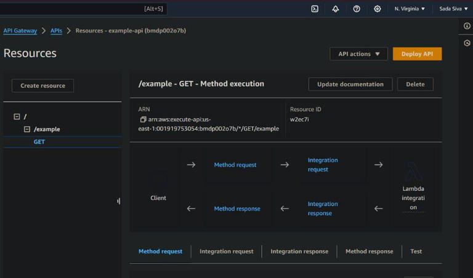Screen dimensions: 473x278
Task: Open the notifications bell
Action: (x=336, y=9)
